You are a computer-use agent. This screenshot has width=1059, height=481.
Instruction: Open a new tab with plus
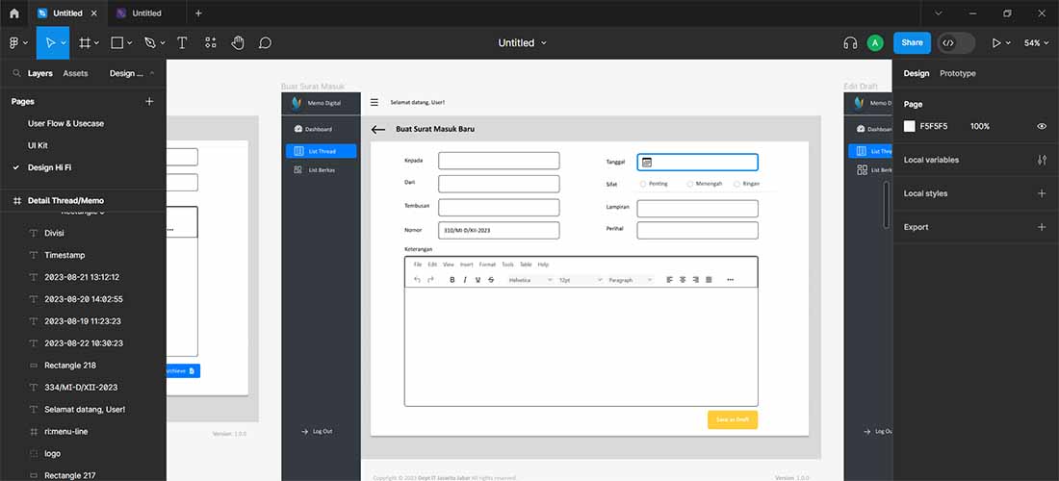pos(198,13)
